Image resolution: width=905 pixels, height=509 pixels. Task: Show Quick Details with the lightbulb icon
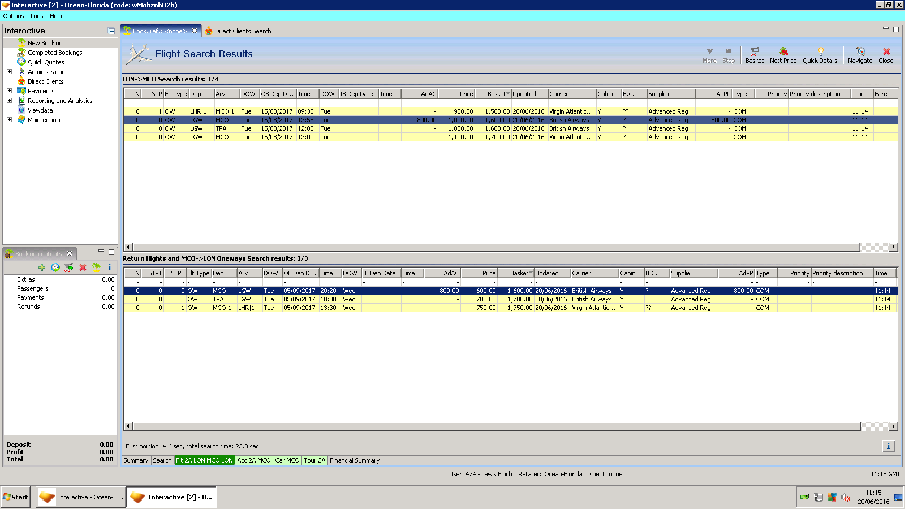pos(820,55)
